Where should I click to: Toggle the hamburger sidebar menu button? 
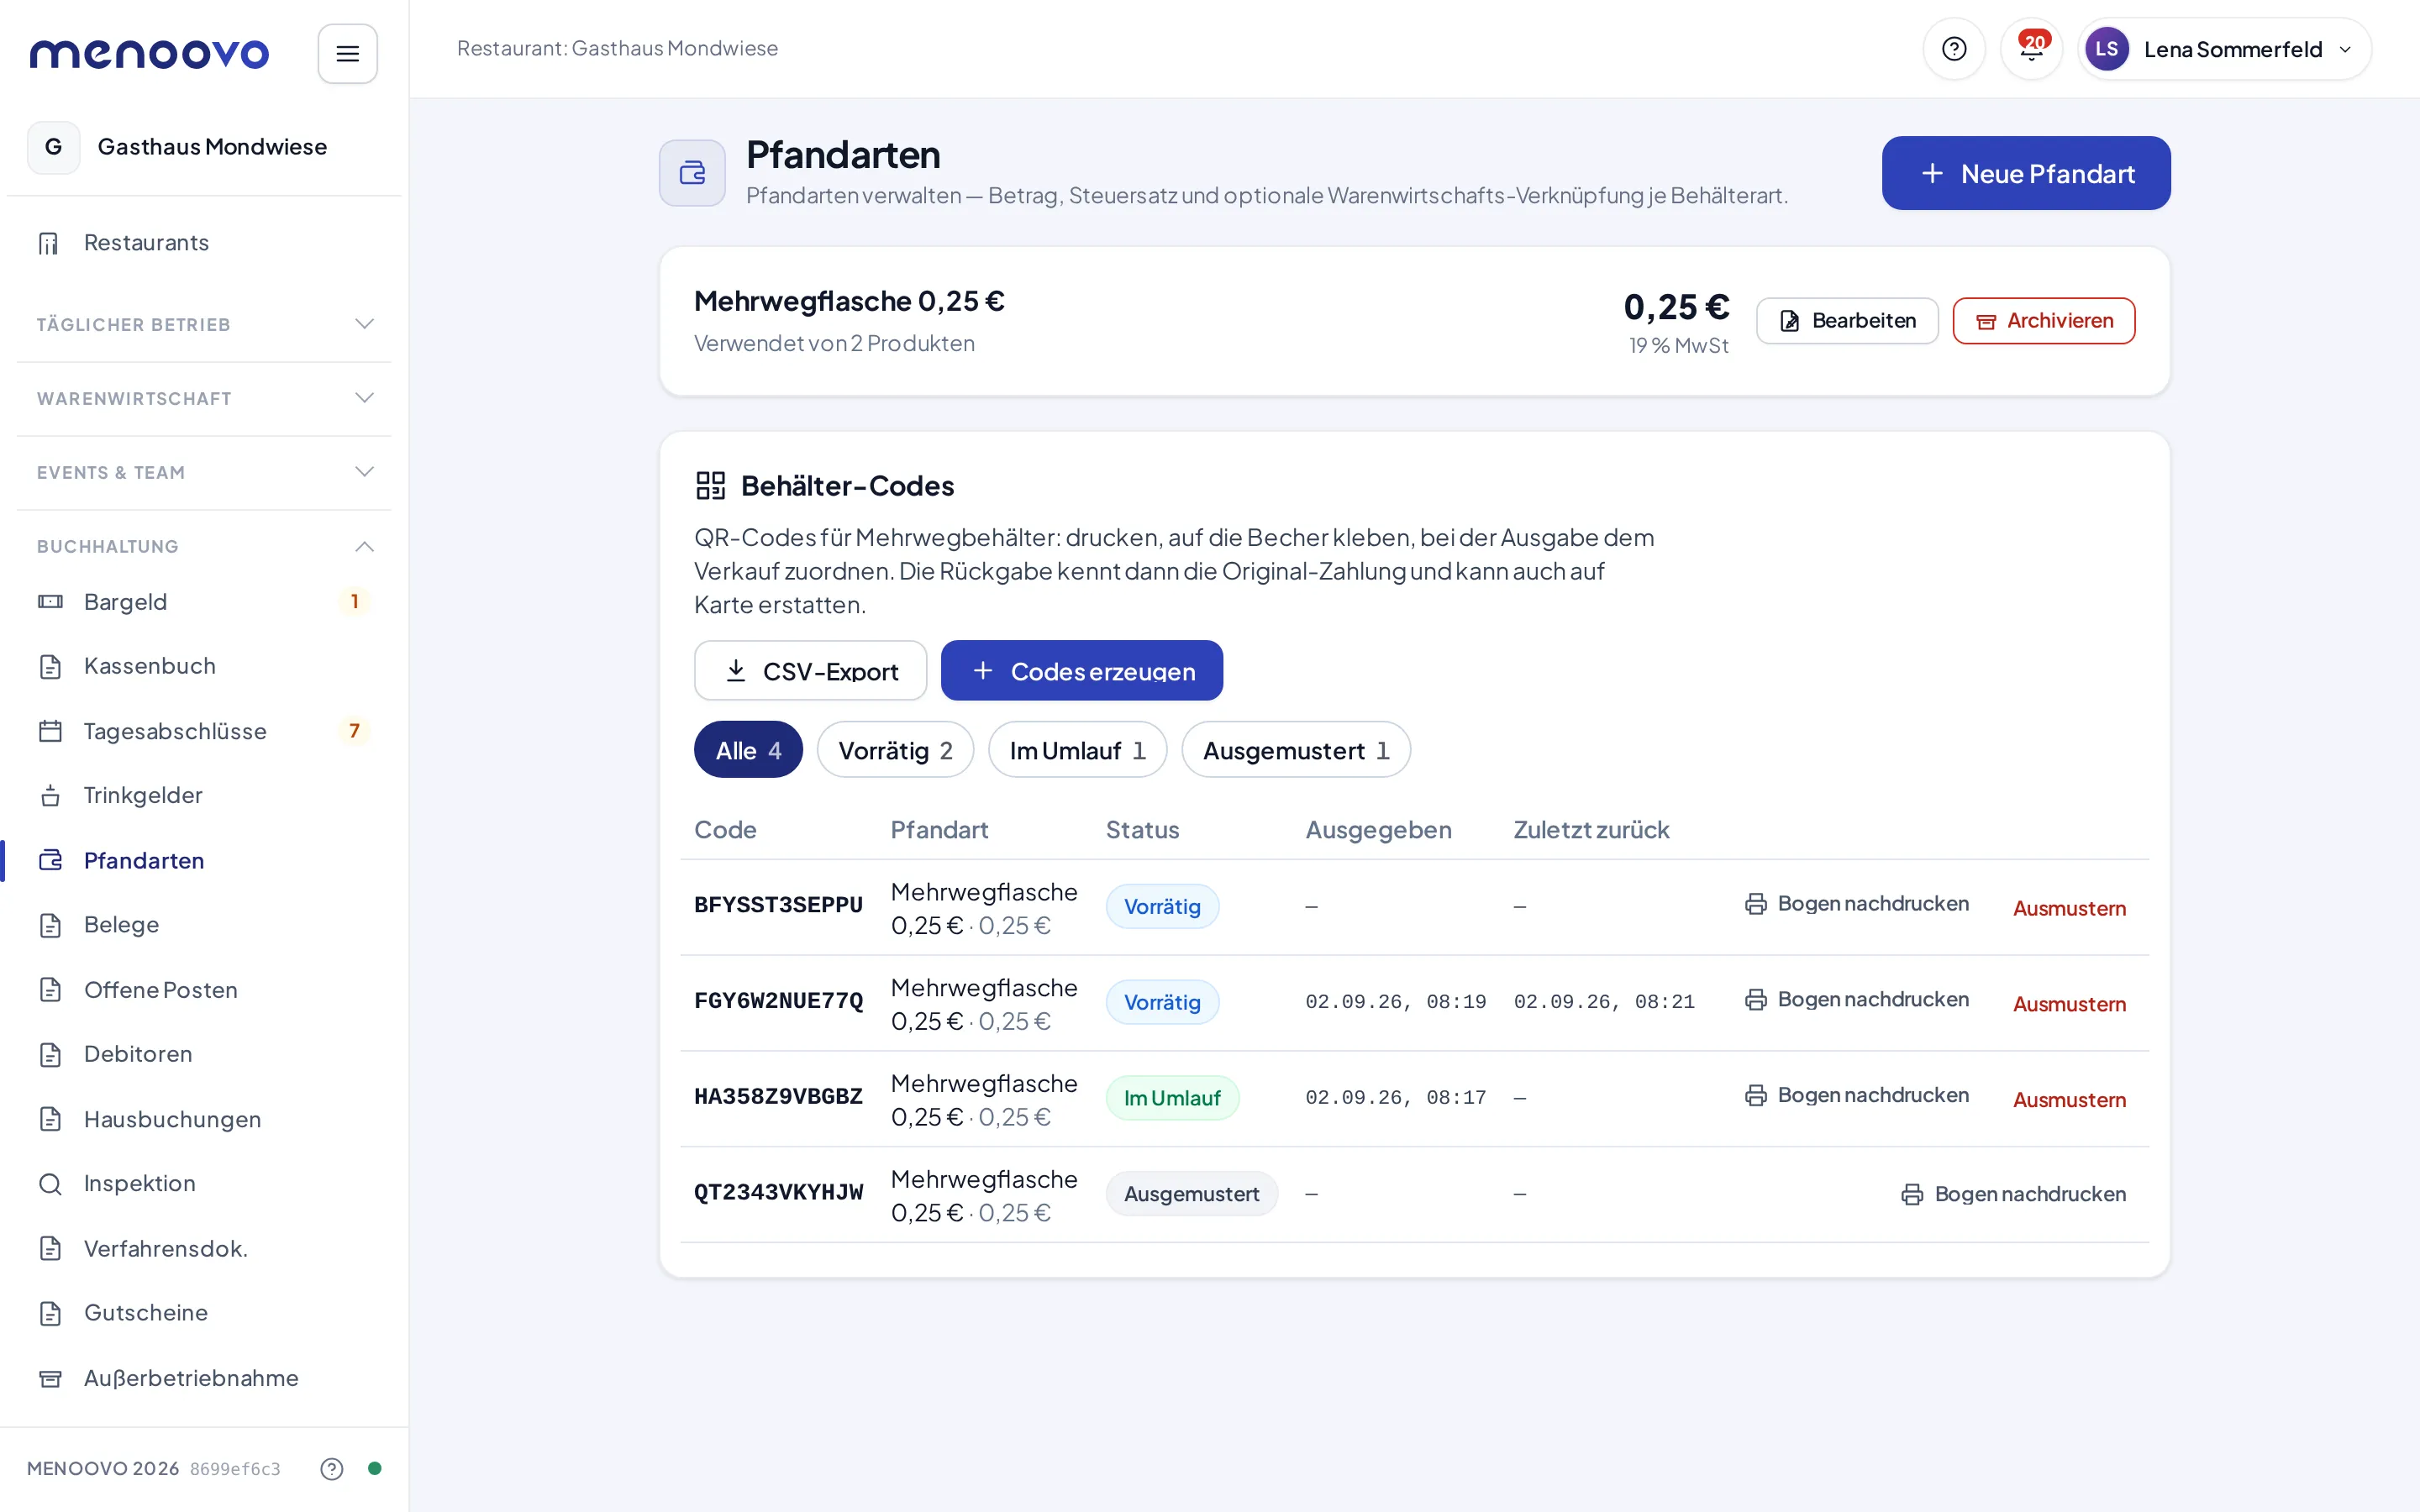tap(347, 54)
